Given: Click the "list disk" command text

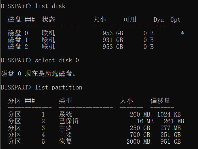Looking at the screenshot, I should point(50,6).
